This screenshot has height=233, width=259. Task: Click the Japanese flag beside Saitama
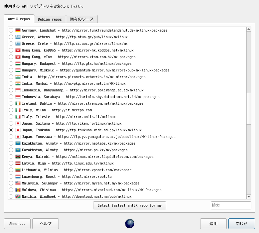[x=18, y=123]
